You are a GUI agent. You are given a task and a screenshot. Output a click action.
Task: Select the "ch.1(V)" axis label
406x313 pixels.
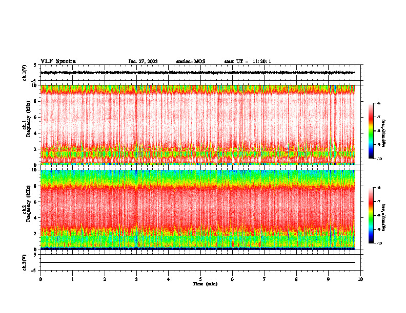[25, 73]
